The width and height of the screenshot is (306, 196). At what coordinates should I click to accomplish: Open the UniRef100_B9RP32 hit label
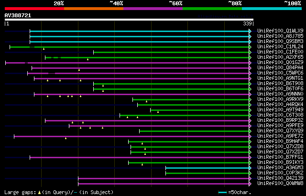click(280, 120)
